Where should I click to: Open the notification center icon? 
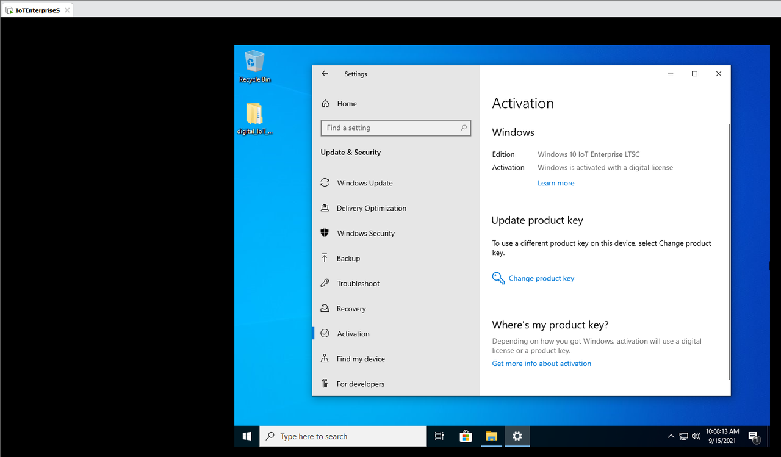[754, 436]
